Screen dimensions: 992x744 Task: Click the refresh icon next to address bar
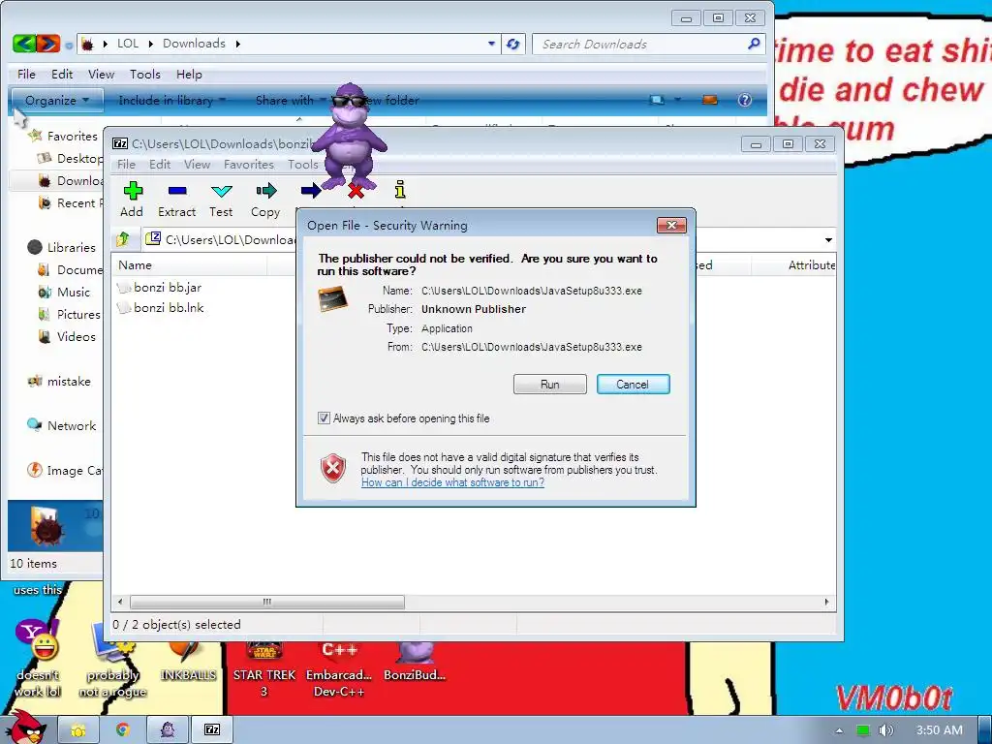[x=513, y=44]
